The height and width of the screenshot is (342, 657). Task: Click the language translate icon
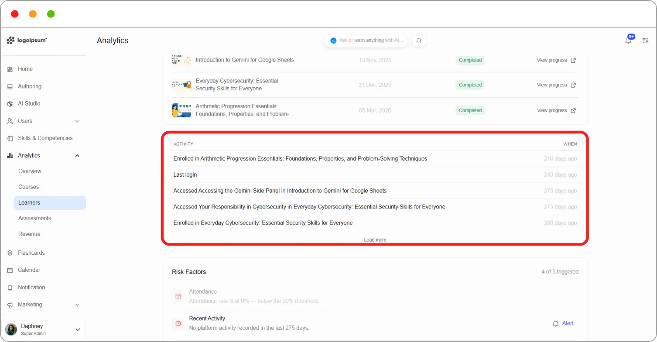click(x=645, y=41)
